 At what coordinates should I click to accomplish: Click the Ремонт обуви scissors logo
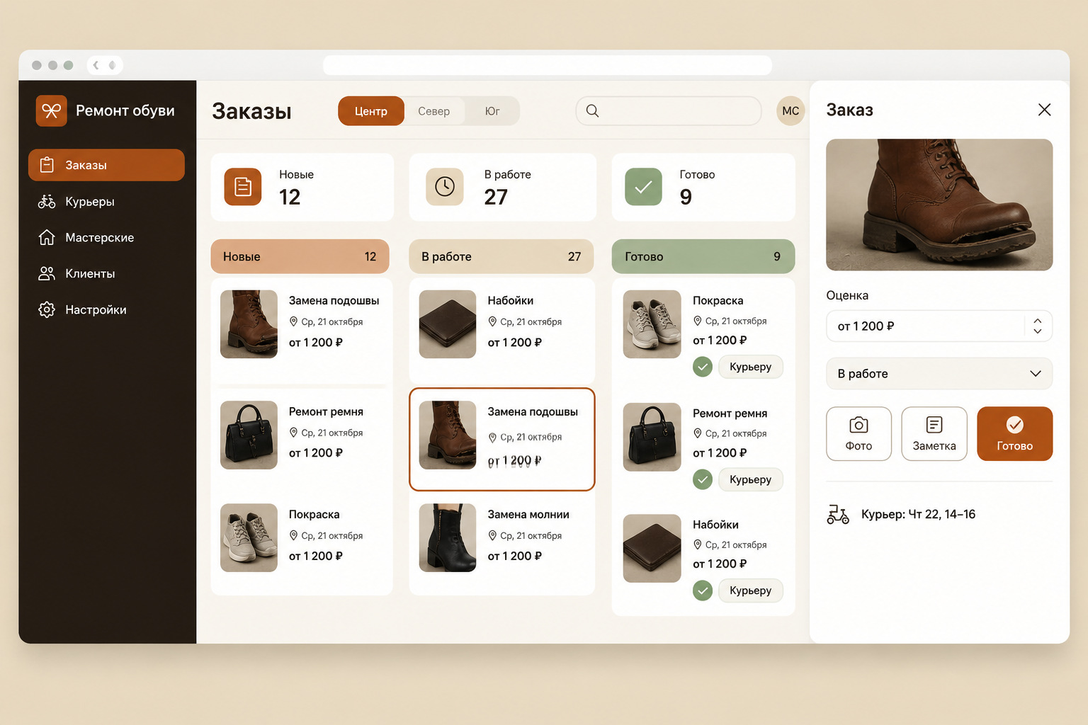click(52, 111)
